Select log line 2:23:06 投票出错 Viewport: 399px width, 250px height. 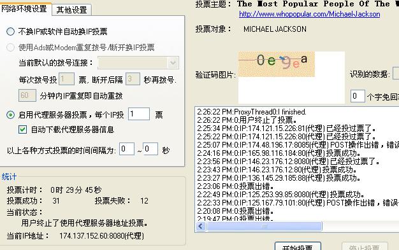click(x=236, y=186)
